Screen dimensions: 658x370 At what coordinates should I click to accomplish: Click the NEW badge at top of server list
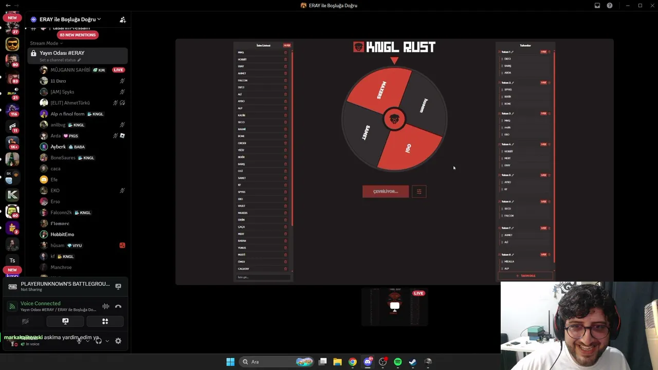click(x=12, y=17)
